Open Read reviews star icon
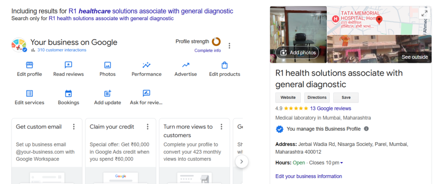The image size is (437, 184). pyautogui.click(x=68, y=65)
